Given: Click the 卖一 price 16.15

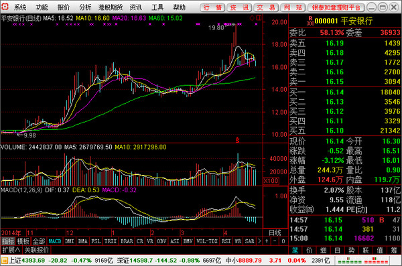Looking at the screenshot, I should [x=334, y=82].
